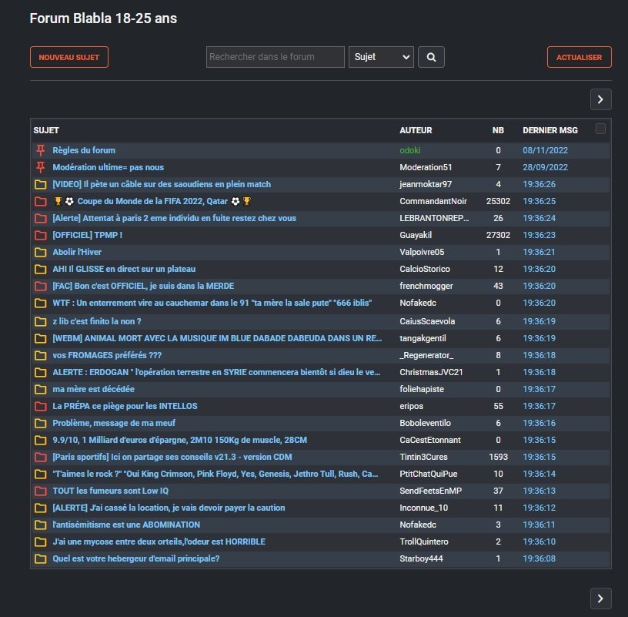Click folder icon of ma mère est décédée
The height and width of the screenshot is (617, 628).
[x=41, y=389]
